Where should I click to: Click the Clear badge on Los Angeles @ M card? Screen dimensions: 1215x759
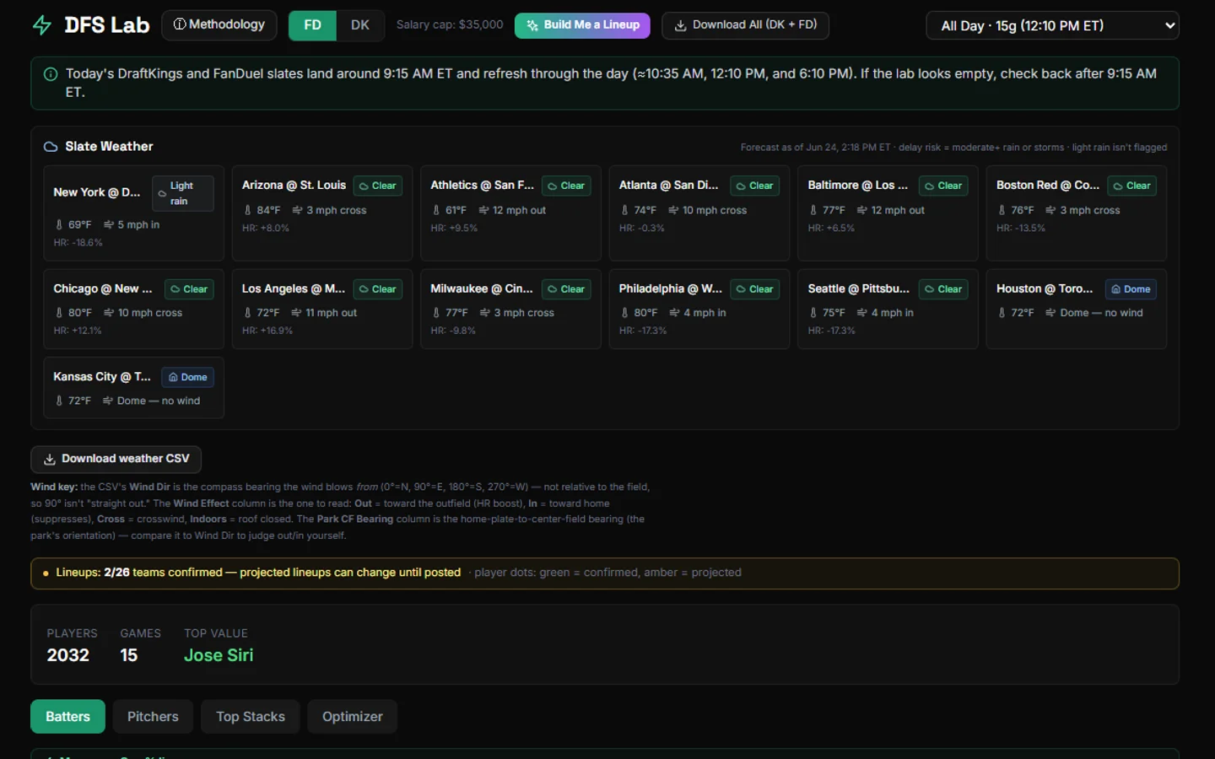pyautogui.click(x=377, y=289)
